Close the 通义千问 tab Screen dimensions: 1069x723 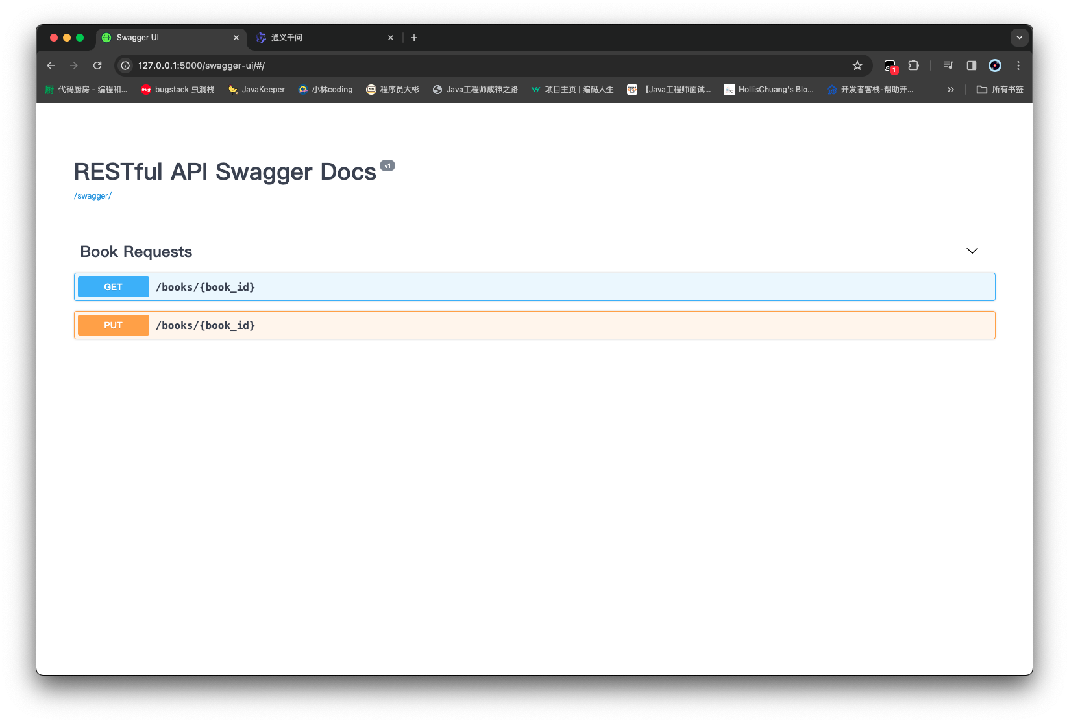[391, 38]
